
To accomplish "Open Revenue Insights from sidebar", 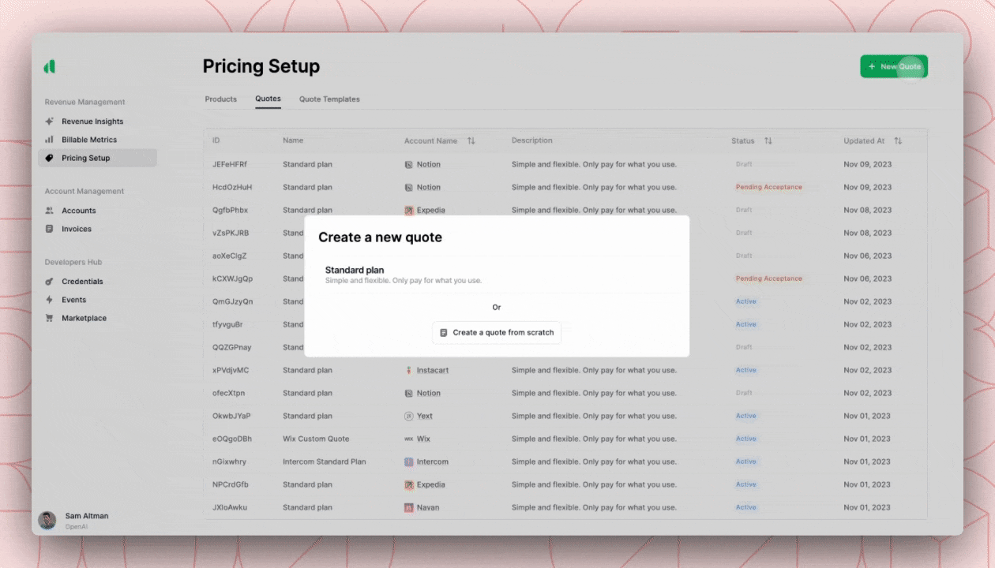I will tap(92, 121).
